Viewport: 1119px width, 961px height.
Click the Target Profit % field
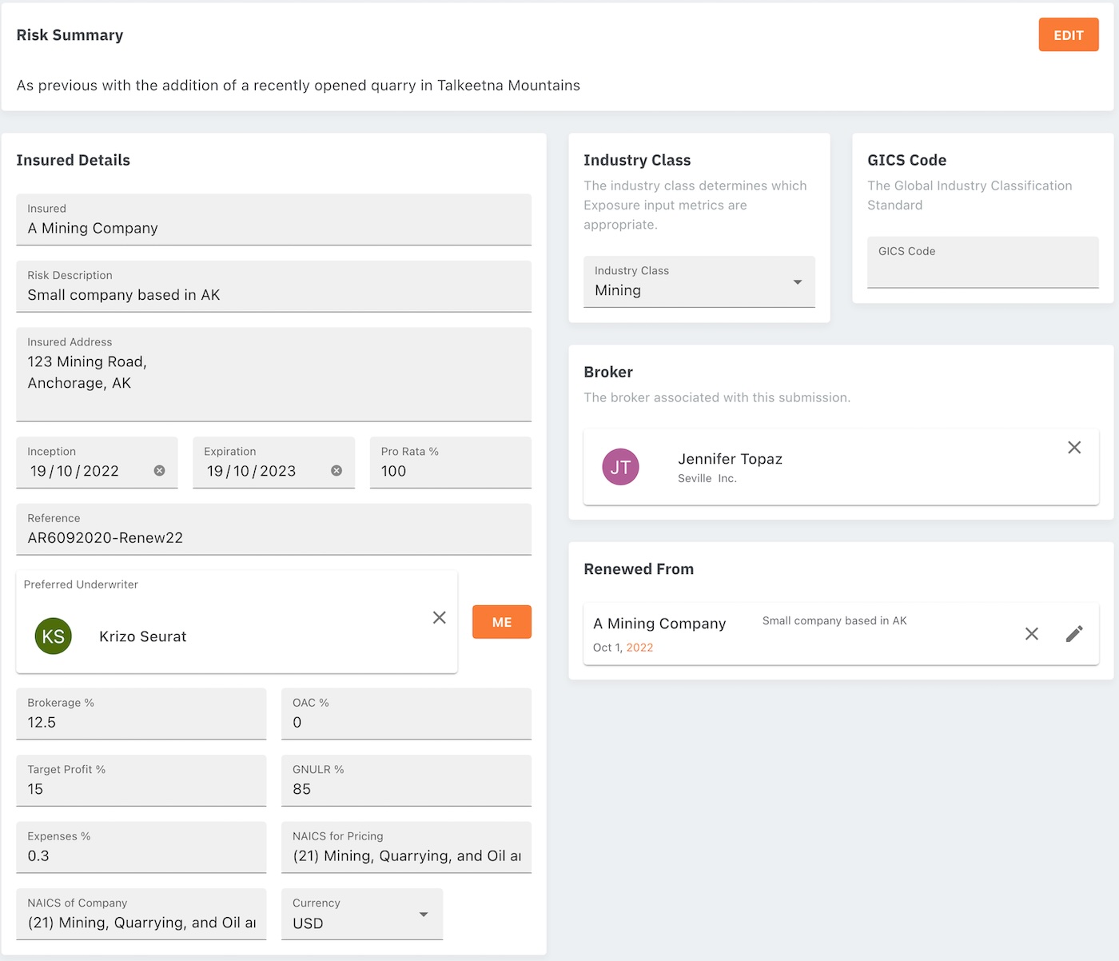(x=141, y=780)
